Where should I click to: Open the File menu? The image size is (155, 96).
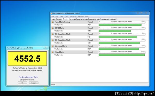(x=53, y=16)
